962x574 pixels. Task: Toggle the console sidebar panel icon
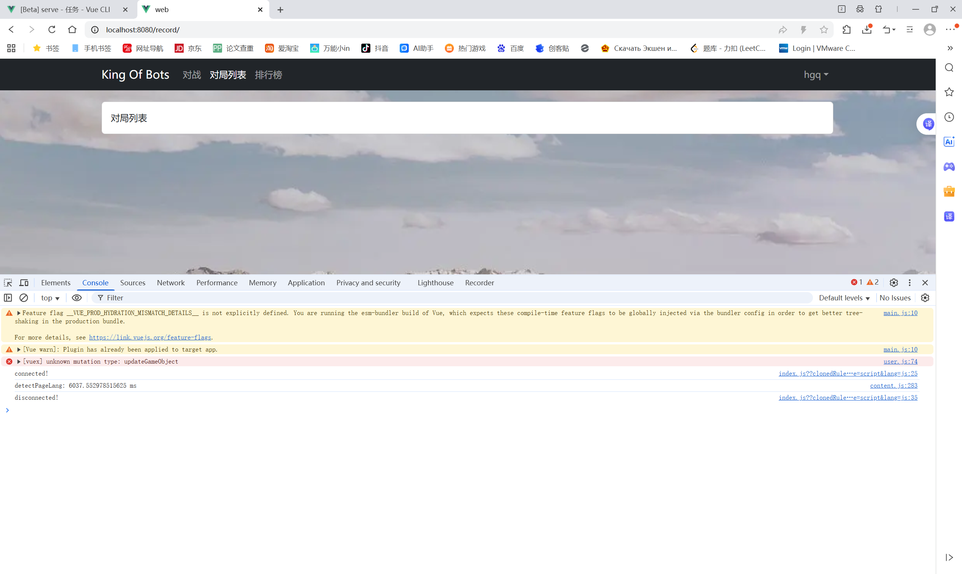coord(8,298)
